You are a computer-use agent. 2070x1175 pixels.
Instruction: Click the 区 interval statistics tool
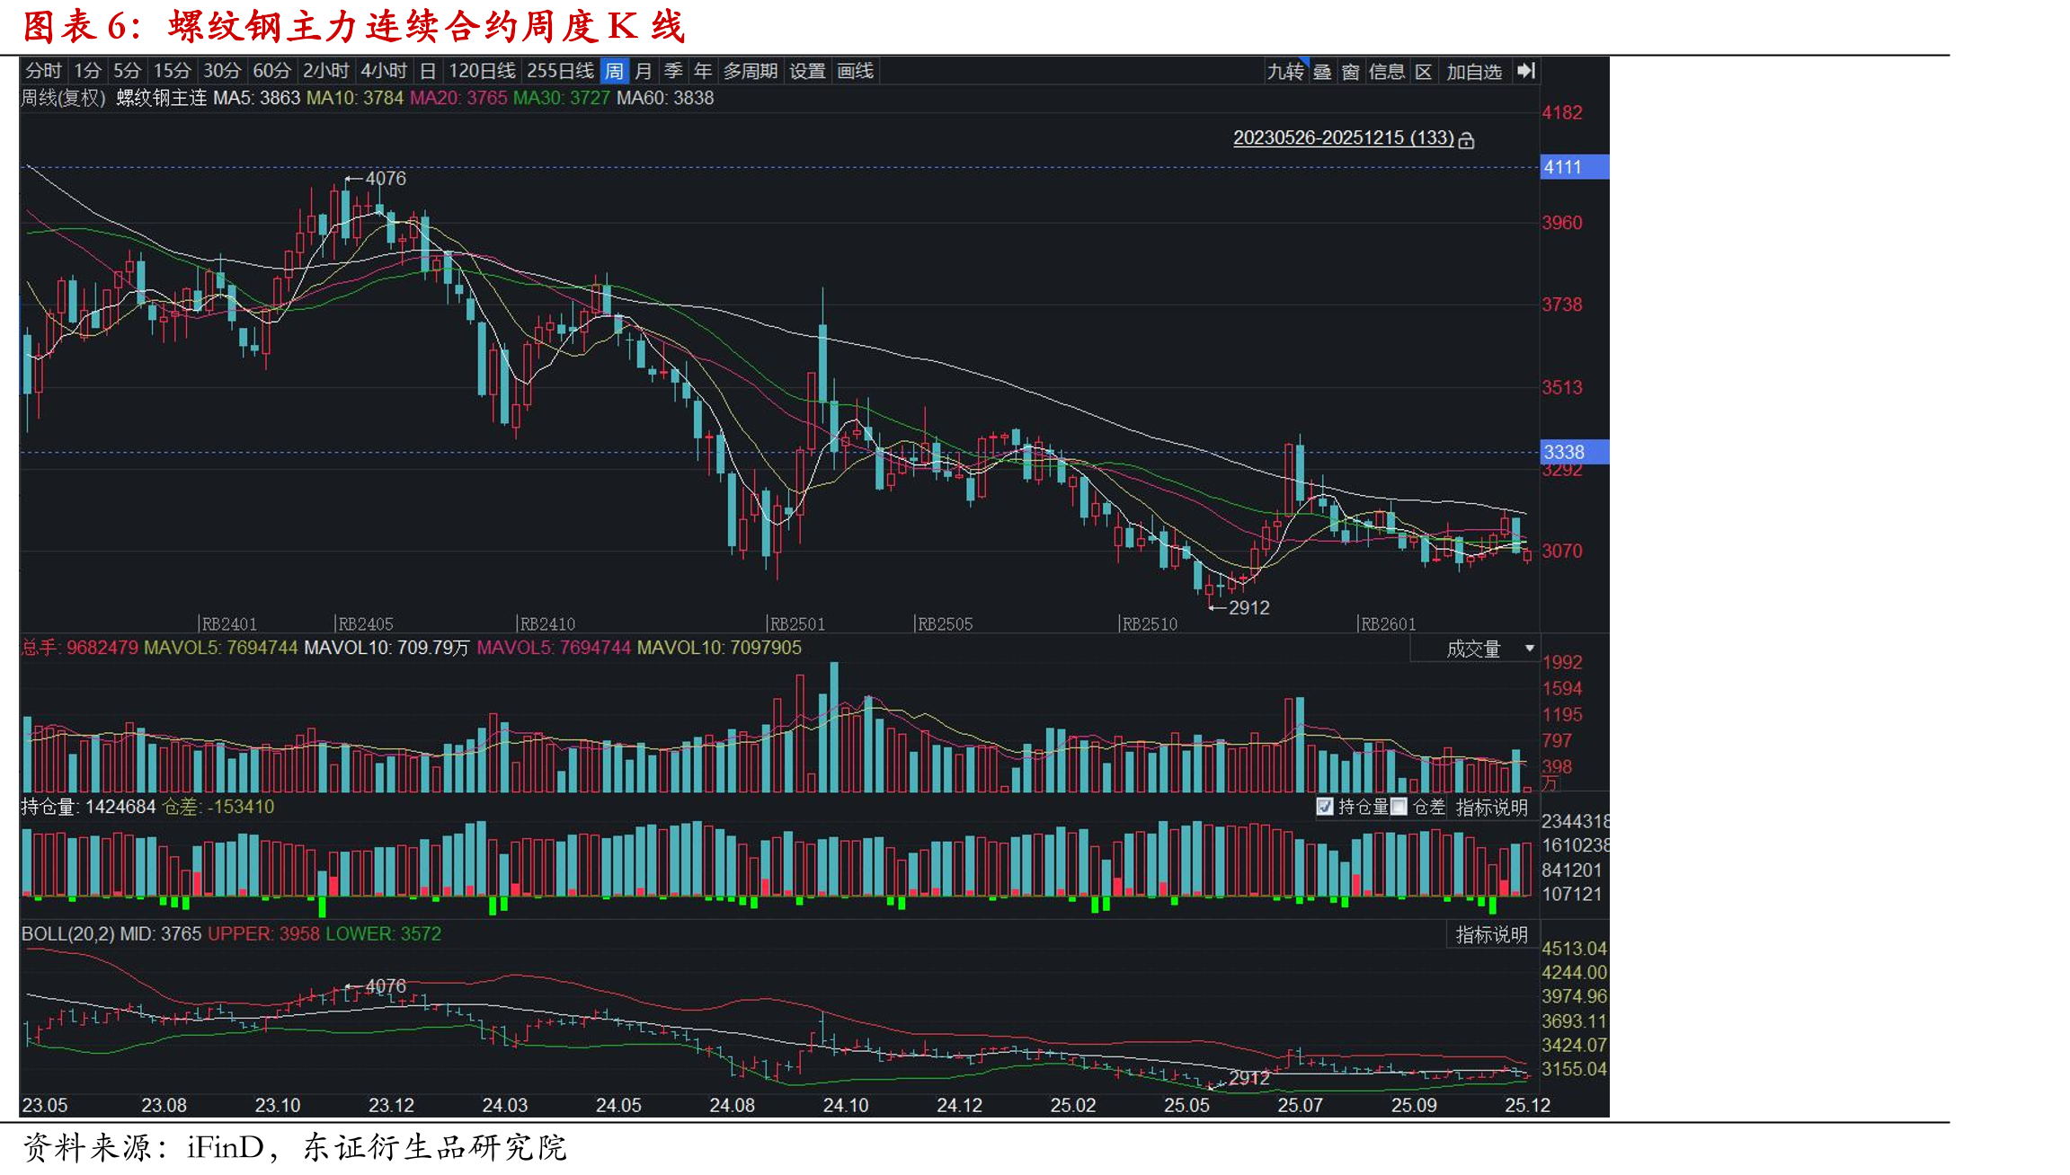pos(1423,72)
